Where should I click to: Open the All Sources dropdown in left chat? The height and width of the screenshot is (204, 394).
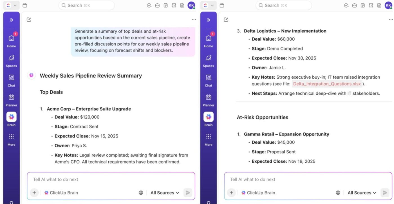pyautogui.click(x=165, y=193)
